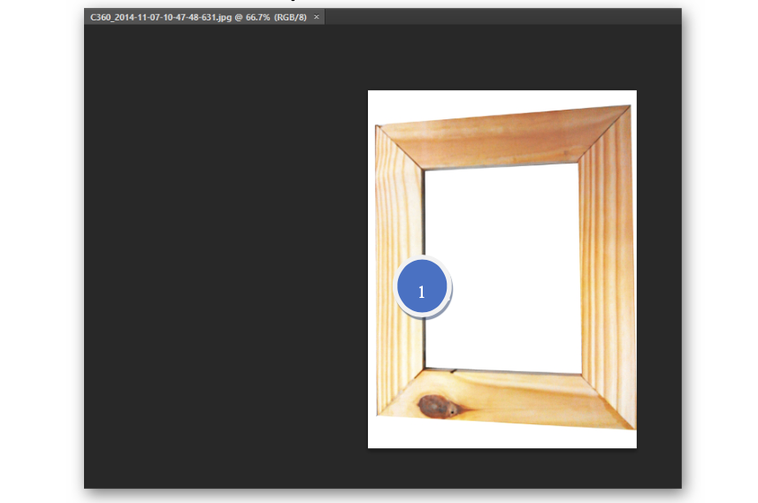Click the dark wood knot on the frame
Screen dimensions: 758x503
click(433, 406)
